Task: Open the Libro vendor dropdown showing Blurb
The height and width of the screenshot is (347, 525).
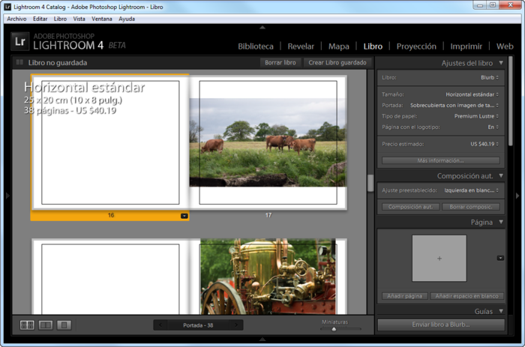Action: [490, 77]
